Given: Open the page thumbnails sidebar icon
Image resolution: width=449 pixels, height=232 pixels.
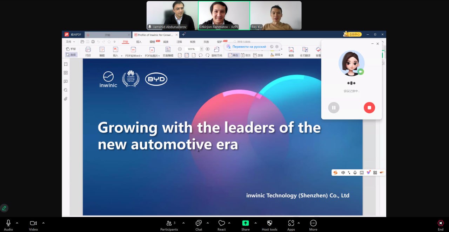Looking at the screenshot, I should 66,73.
